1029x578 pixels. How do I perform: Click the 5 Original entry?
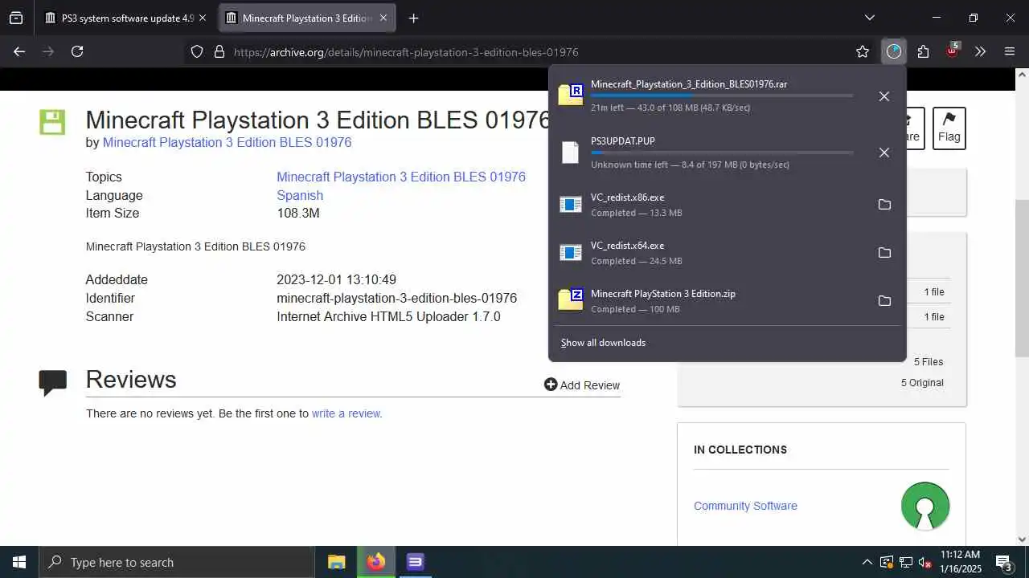(x=922, y=383)
